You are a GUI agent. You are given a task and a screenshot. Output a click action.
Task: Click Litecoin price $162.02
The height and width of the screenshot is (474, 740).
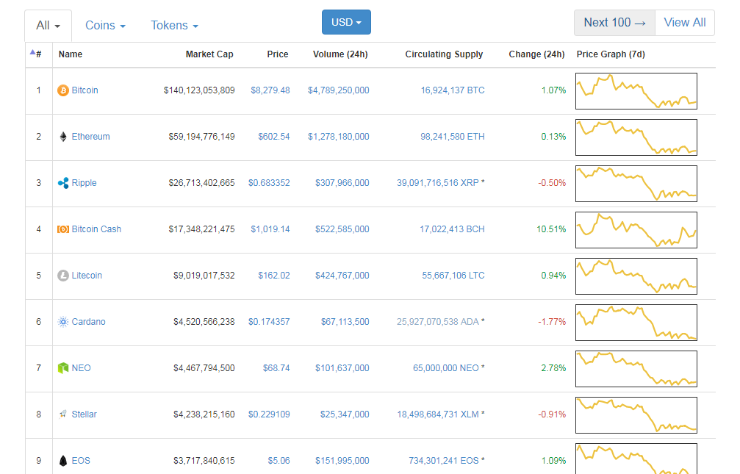[x=273, y=276]
